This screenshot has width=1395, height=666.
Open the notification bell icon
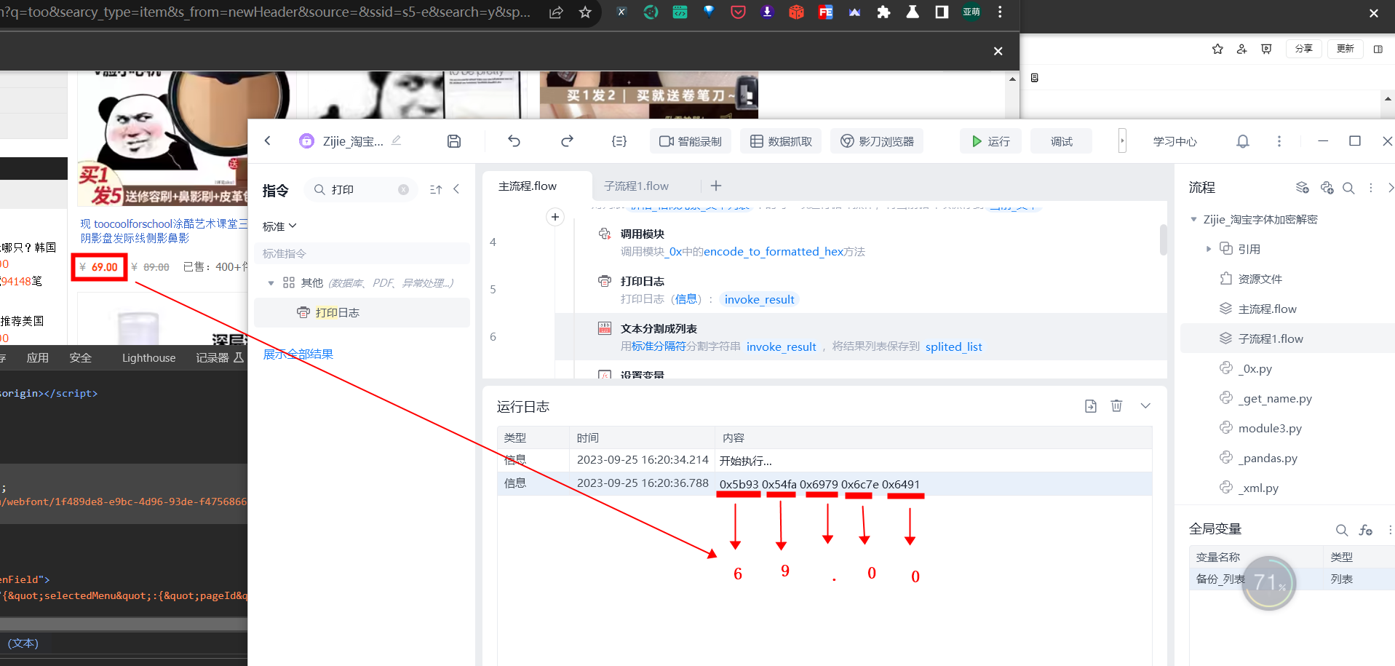[1243, 141]
